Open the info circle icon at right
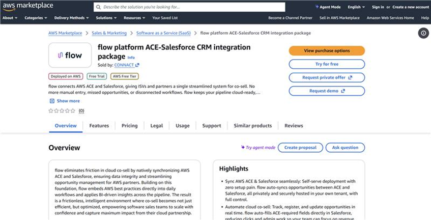 tap(423, 33)
